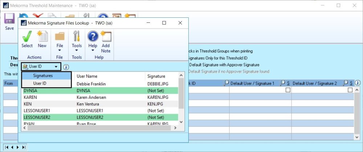Click the lookup list vertical scrollbar thumb
This screenshot has width=363, height=152.
(x=181, y=93)
